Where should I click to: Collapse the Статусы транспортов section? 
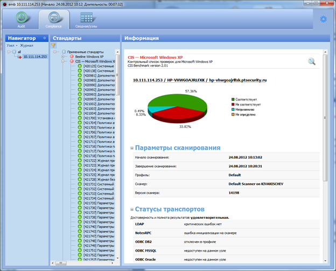(131, 209)
